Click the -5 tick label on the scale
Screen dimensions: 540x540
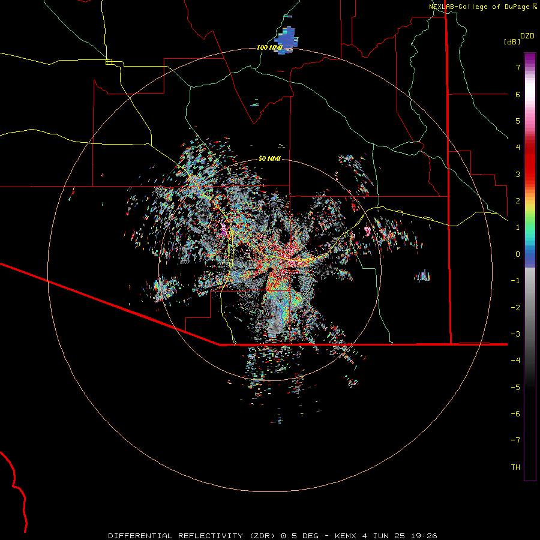(515, 388)
